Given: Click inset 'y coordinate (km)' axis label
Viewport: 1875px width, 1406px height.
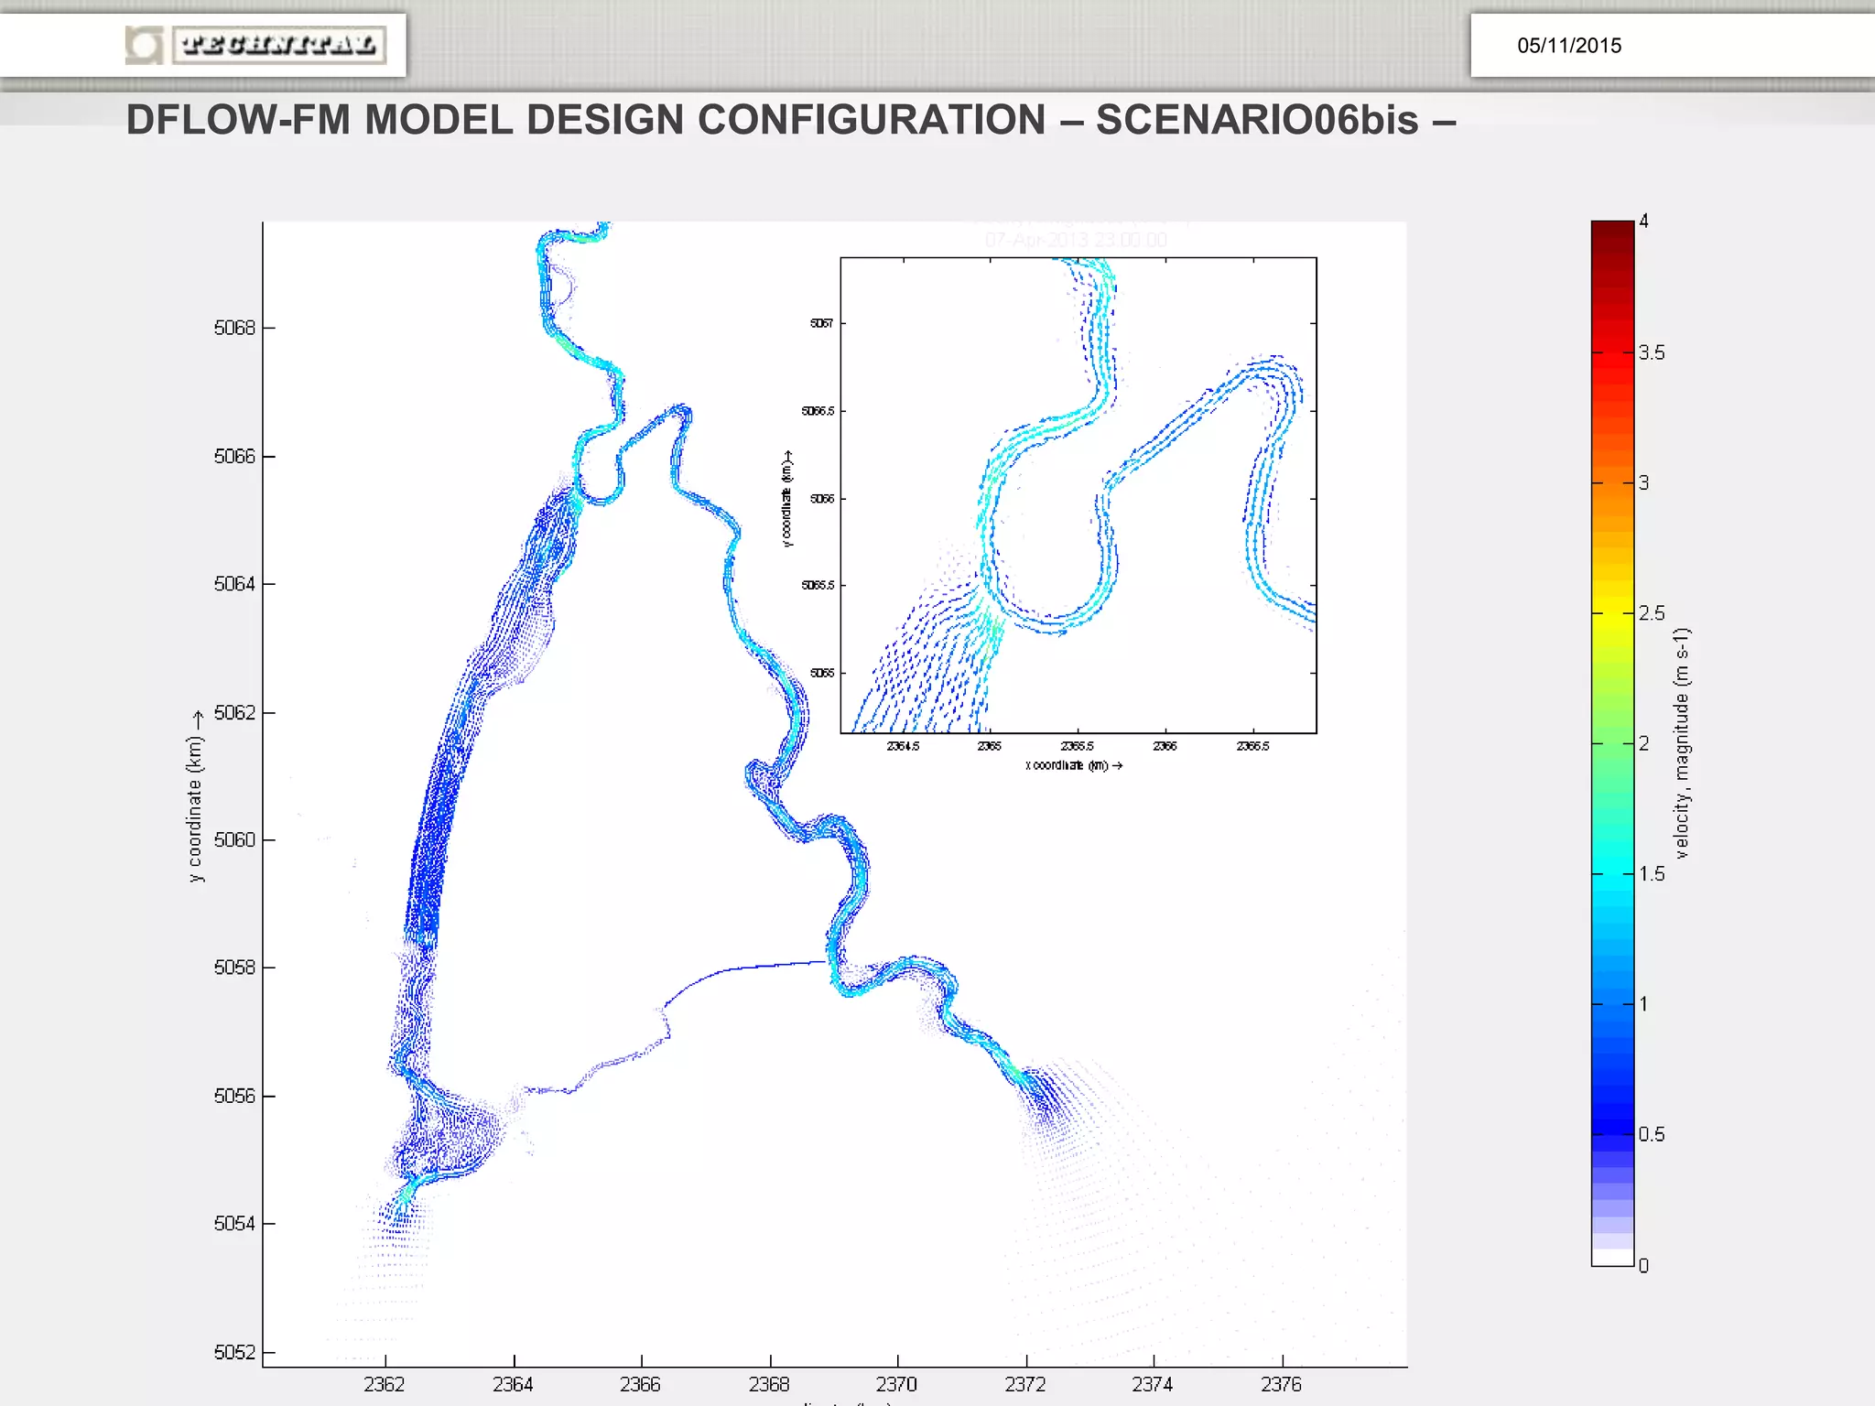Looking at the screenshot, I should (x=787, y=498).
